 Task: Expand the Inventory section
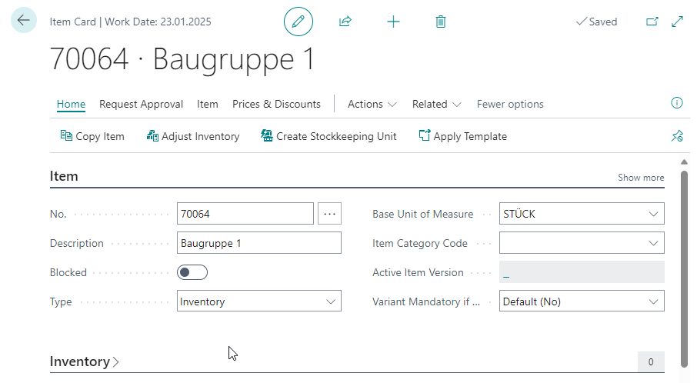tap(85, 361)
